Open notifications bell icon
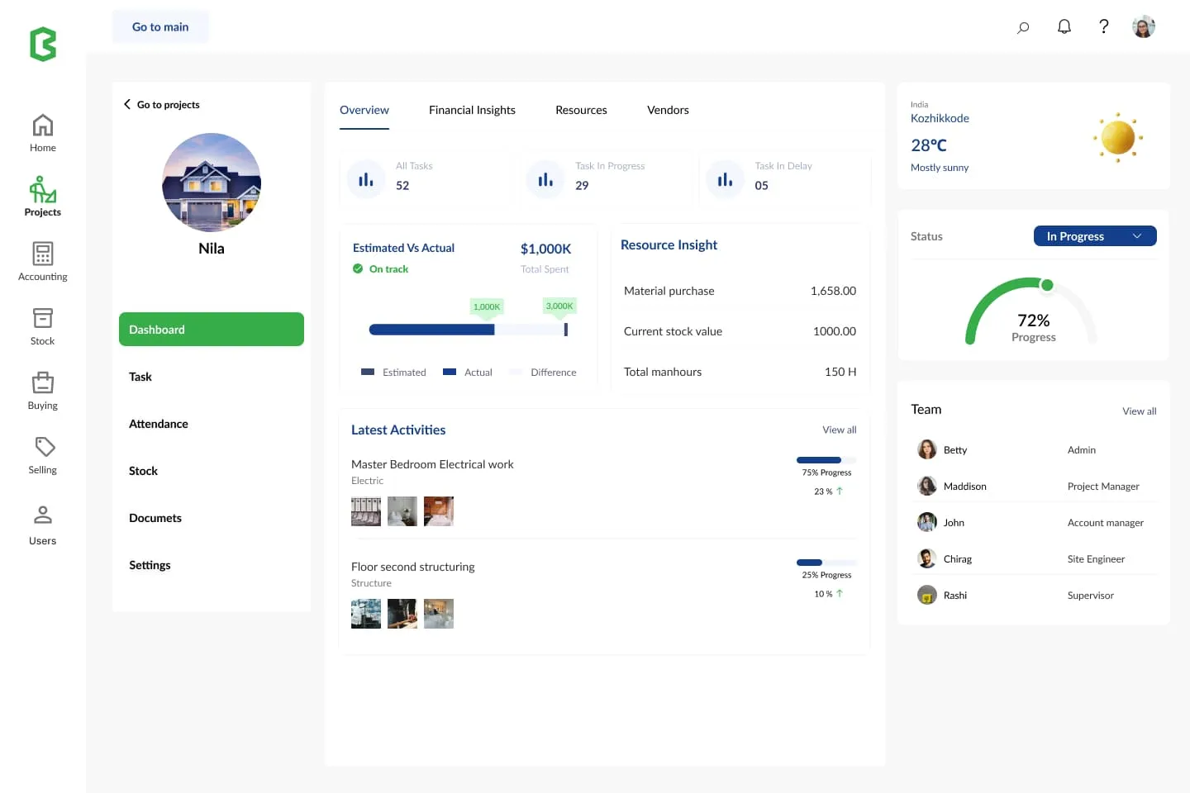 (x=1064, y=27)
